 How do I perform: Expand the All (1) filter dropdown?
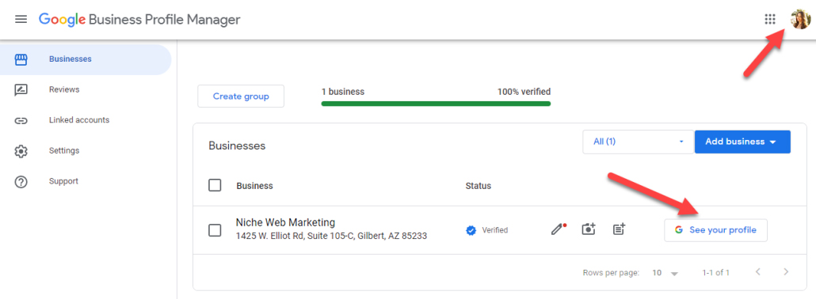coord(639,142)
